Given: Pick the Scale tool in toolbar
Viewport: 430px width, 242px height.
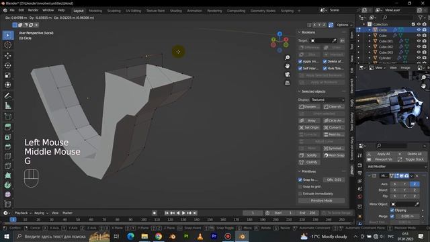Looking at the screenshot, I should pos(7,75).
